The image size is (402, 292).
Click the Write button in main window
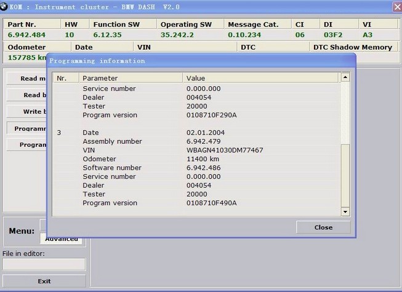point(26,112)
